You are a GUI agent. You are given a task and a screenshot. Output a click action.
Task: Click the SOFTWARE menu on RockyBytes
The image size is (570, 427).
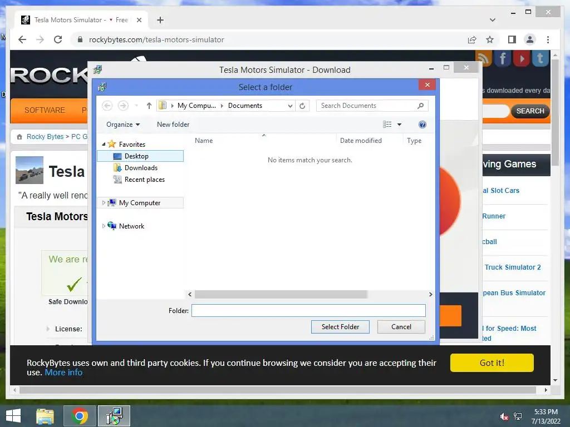(45, 110)
